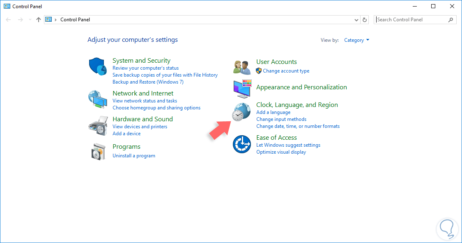This screenshot has height=243, width=462.
Task: Open Save backup copies with File History
Action: coord(165,75)
